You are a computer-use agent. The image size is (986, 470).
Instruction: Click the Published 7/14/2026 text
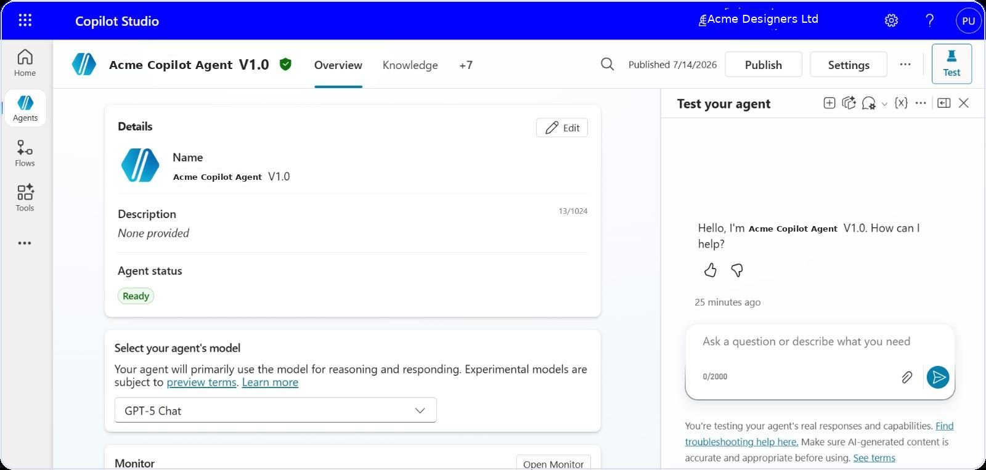point(673,65)
